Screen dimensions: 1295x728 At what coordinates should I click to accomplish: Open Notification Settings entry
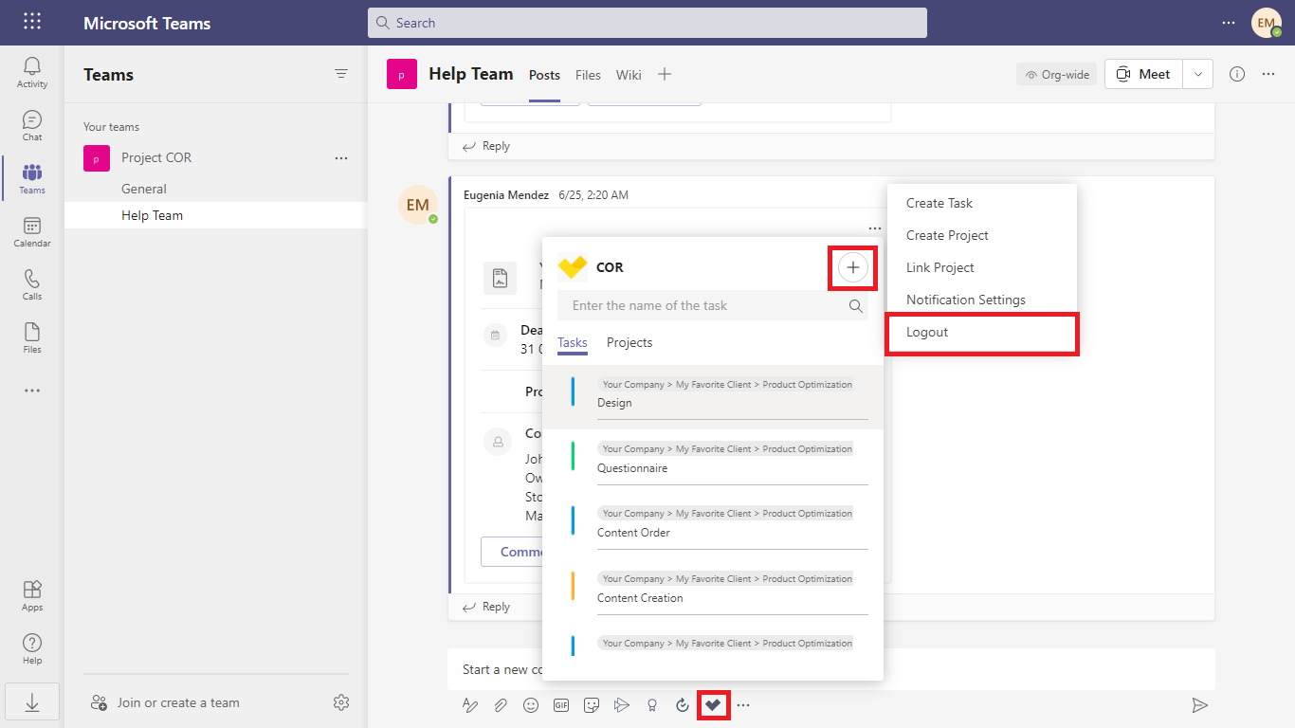pyautogui.click(x=982, y=300)
